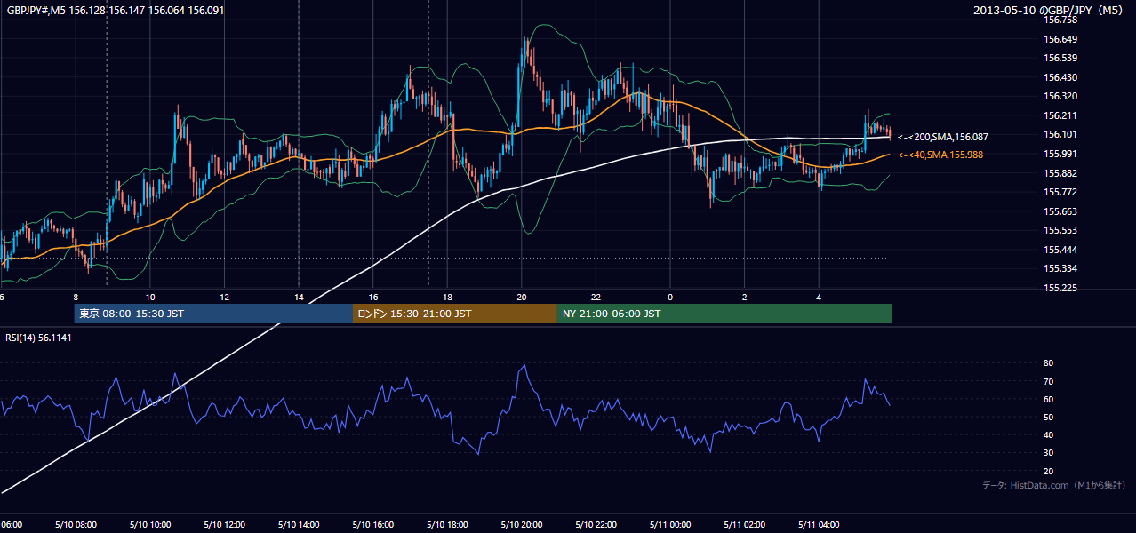
Task: Click RSI scale value 80
Action: tap(1048, 363)
